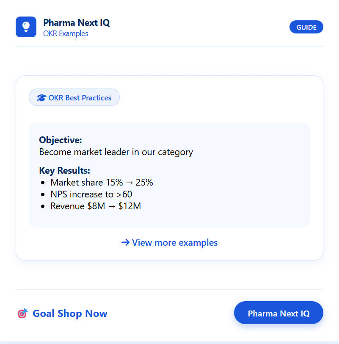
Task: Click the arrow icon before View more examples
Action: click(125, 242)
